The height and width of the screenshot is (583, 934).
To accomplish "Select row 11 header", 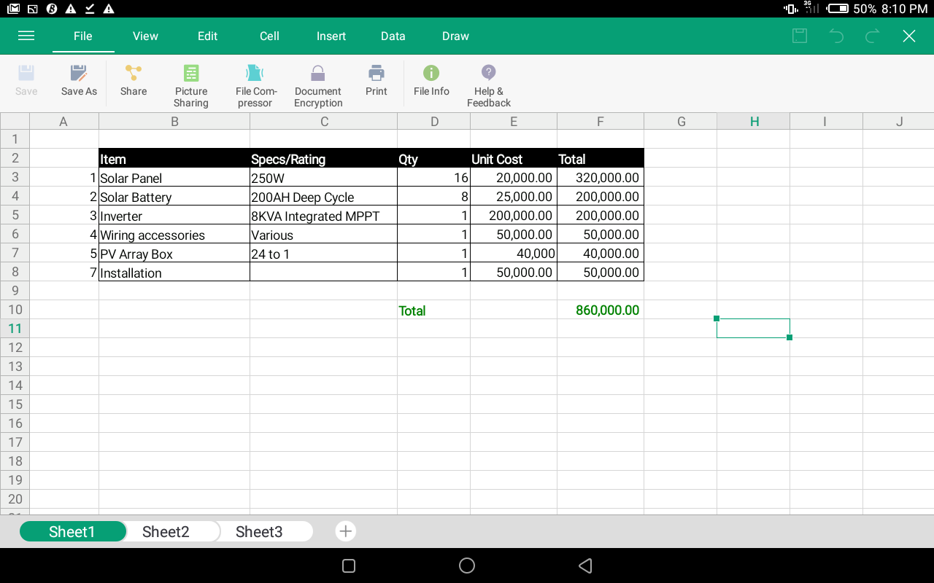I will (15, 329).
